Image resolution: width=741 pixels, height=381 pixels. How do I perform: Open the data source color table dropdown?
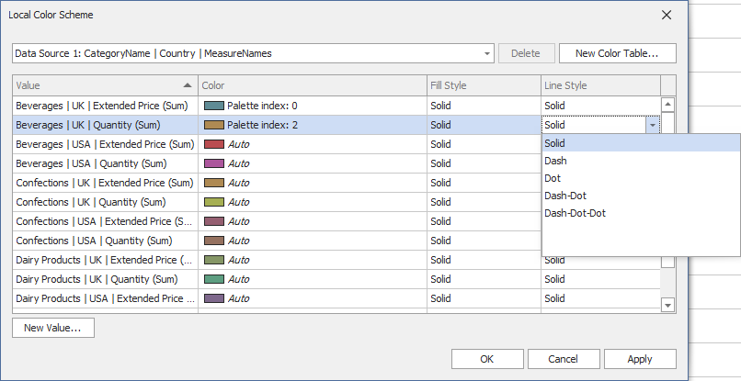486,53
